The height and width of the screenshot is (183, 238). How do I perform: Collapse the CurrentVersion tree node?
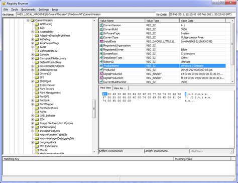coord(28,20)
